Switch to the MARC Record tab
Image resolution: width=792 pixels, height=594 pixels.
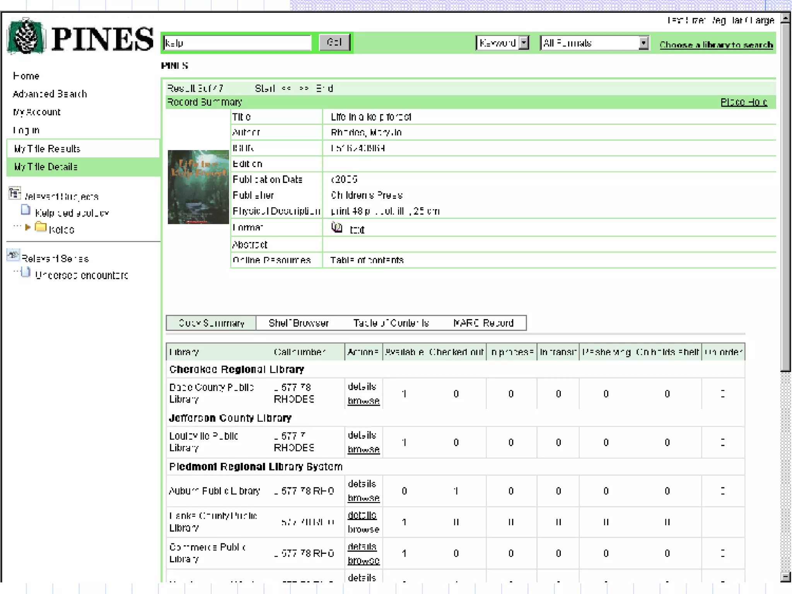[483, 323]
